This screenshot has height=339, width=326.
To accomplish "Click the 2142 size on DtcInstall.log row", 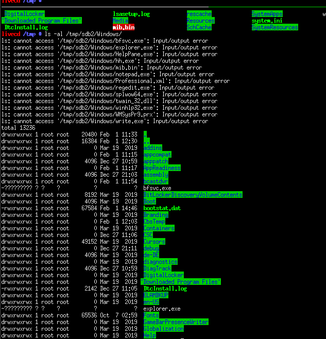I will pyautogui.click(x=91, y=289).
